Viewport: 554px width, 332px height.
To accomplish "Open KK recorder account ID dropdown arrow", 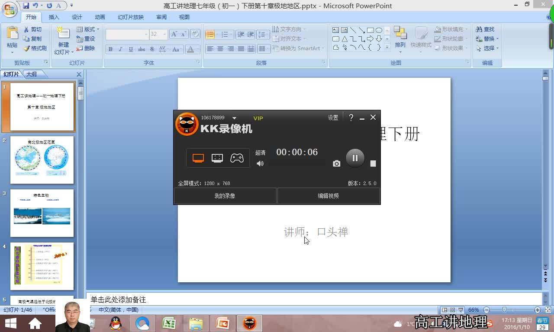I will click(234, 118).
